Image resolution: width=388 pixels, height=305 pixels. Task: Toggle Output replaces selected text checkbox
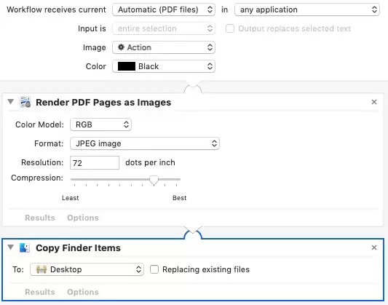tap(230, 28)
